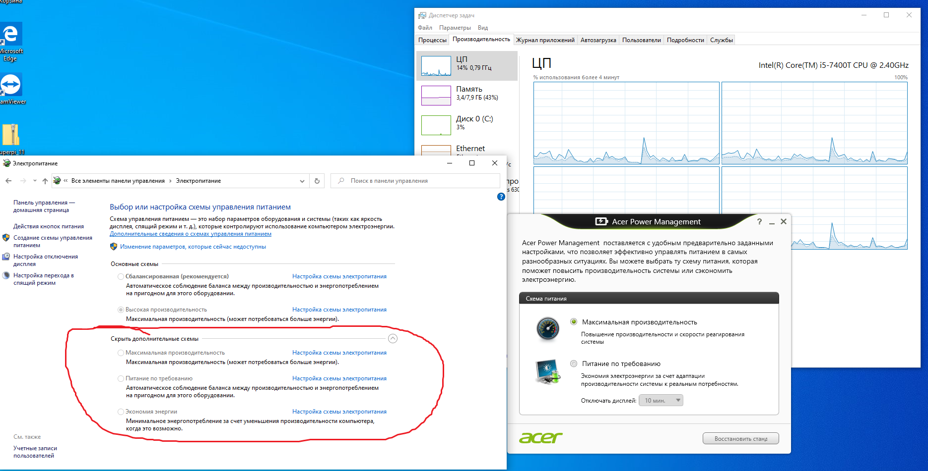Click the Все элементы панели управления breadcrumb
Screen dimensions: 928x471
coord(118,181)
